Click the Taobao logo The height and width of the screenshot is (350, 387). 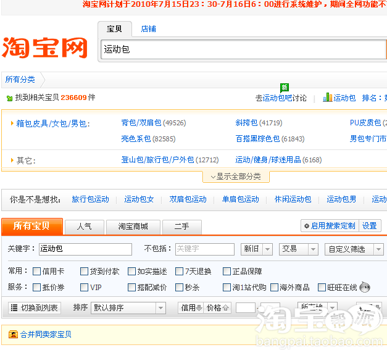44,48
